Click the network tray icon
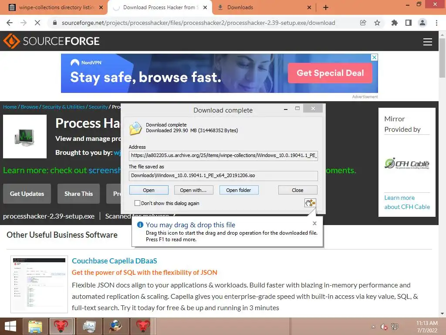This screenshot has height=335, width=446. coord(395,326)
